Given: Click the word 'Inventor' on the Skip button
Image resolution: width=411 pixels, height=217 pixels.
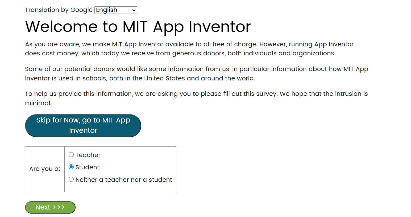Looking at the screenshot, I should point(83,130).
